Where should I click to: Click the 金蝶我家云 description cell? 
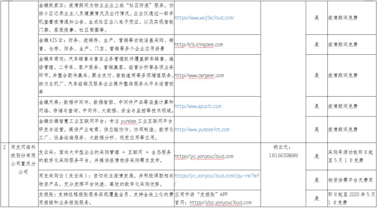tap(106, 18)
